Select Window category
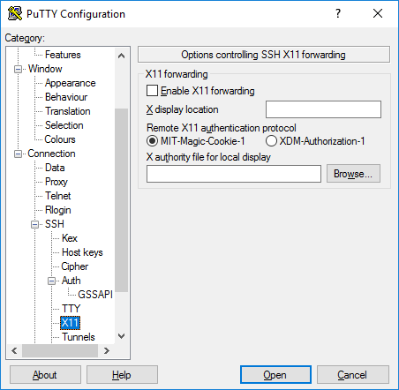Viewport: 399px width, 390px height. tap(45, 69)
